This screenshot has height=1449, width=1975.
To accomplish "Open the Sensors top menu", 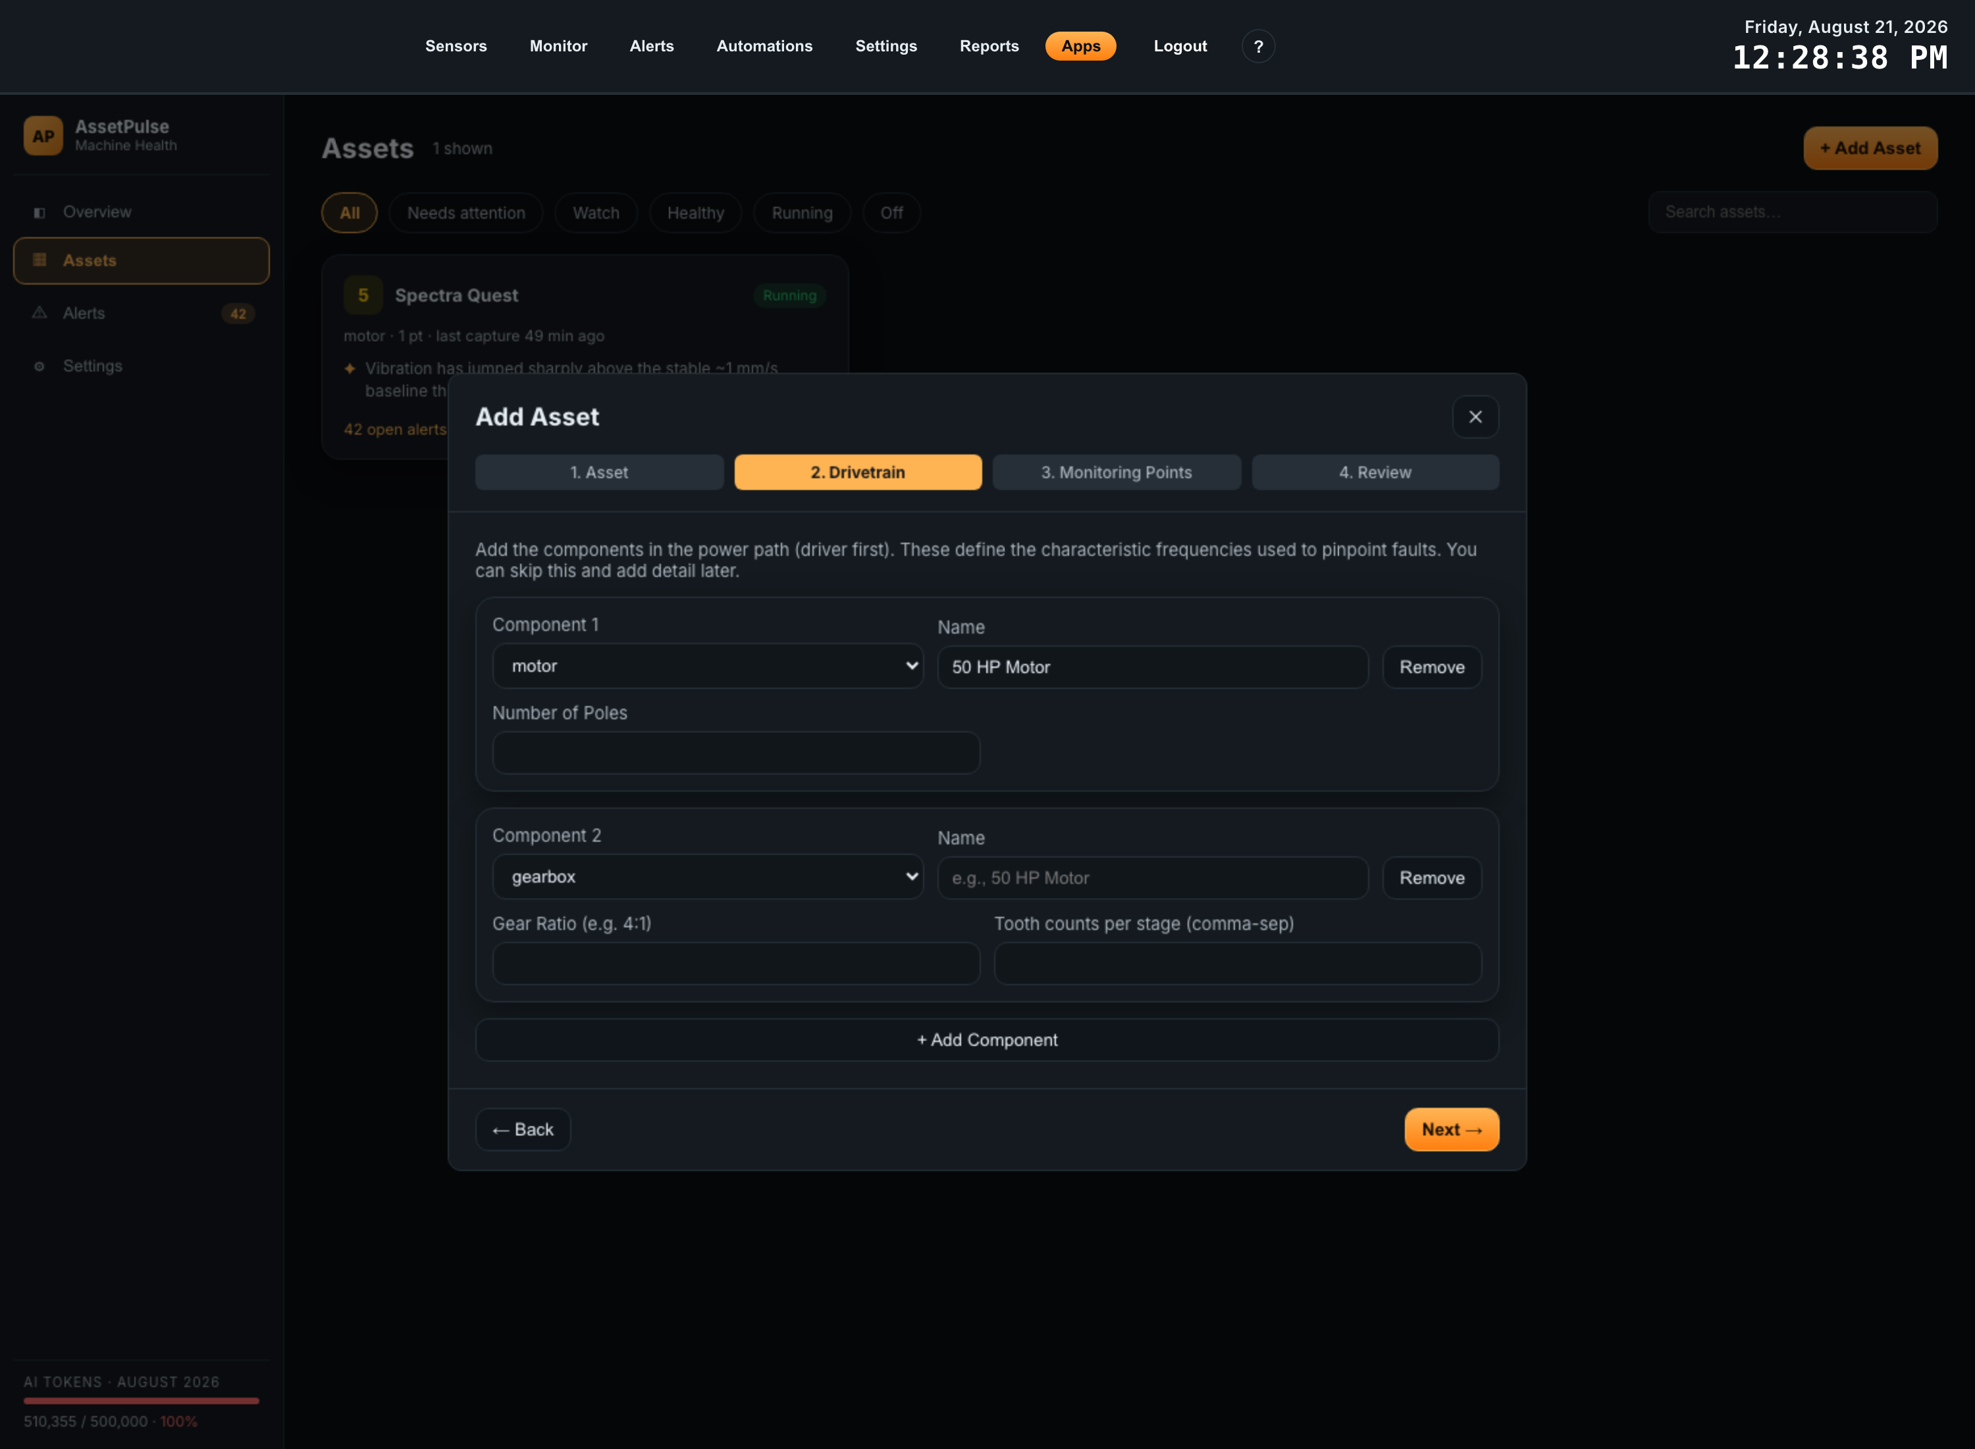I will click(x=456, y=47).
